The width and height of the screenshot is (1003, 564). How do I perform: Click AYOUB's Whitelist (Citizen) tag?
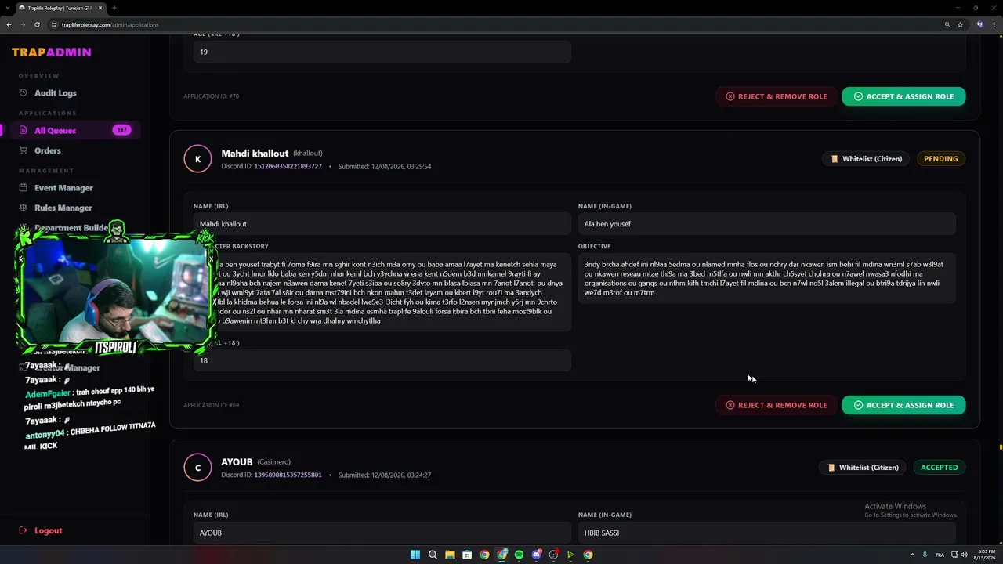click(x=863, y=468)
